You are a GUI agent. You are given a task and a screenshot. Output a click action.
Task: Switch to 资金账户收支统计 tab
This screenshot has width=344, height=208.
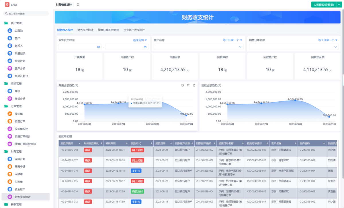(x=134, y=30)
